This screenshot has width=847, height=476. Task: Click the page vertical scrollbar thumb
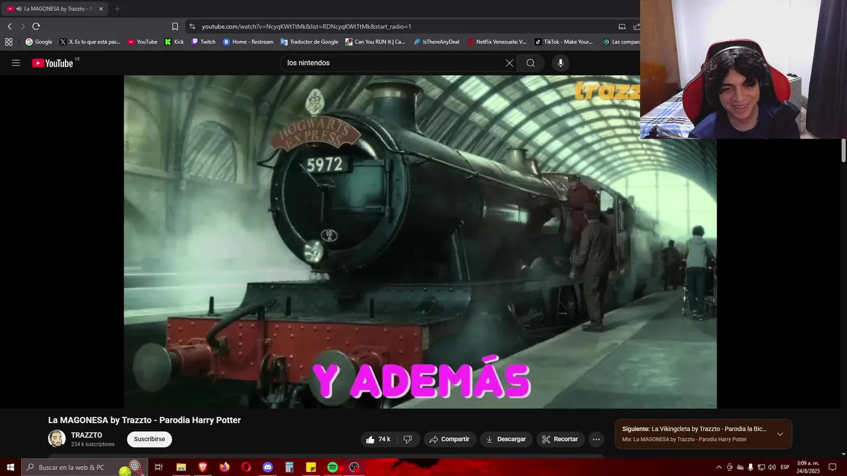click(x=843, y=150)
